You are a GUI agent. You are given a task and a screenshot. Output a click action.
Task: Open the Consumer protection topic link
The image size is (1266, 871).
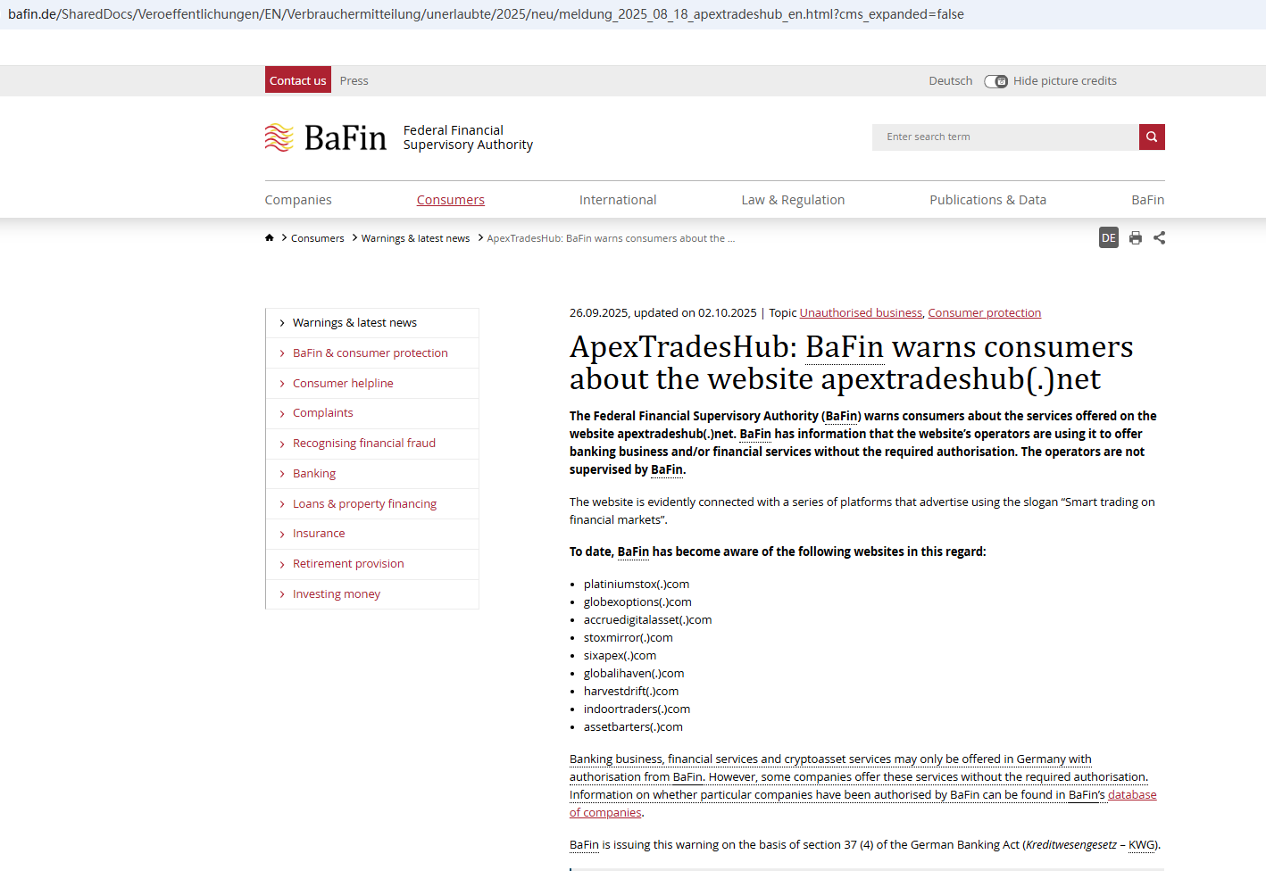(x=985, y=312)
